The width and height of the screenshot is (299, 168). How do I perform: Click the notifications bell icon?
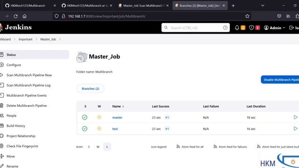coord(237,28)
